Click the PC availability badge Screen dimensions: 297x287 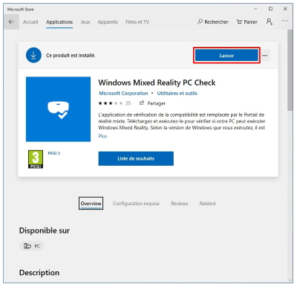pyautogui.click(x=31, y=246)
